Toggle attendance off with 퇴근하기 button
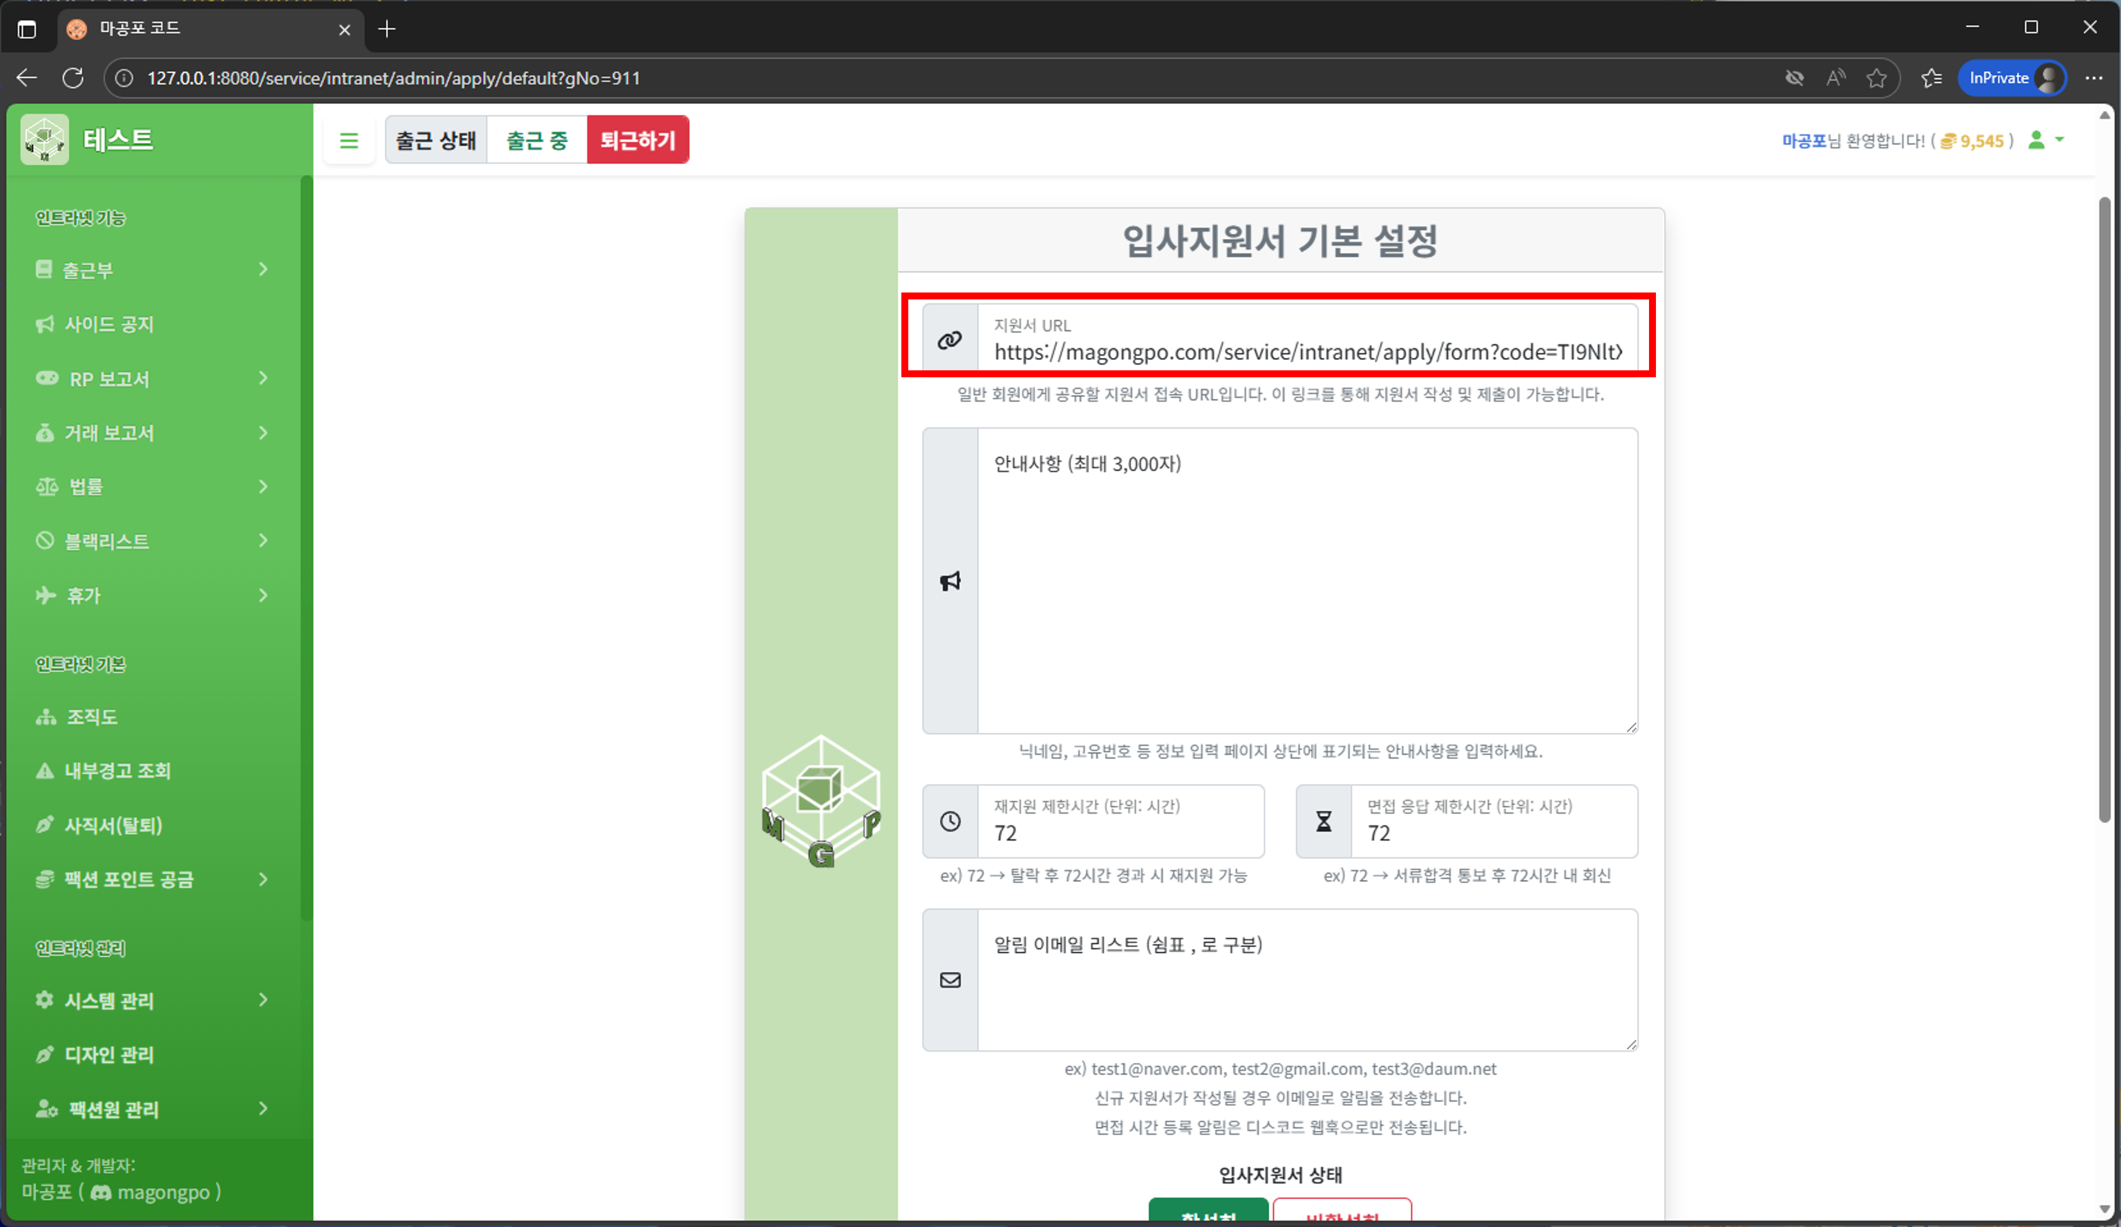The width and height of the screenshot is (2121, 1227). 638,140
